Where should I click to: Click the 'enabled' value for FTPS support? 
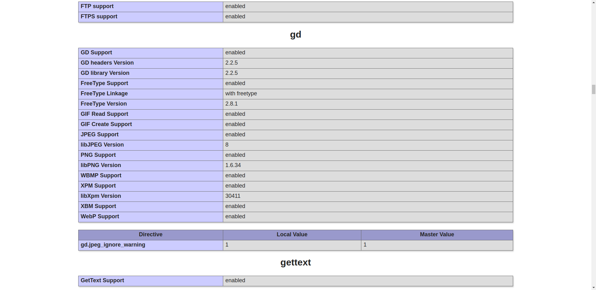click(x=235, y=16)
